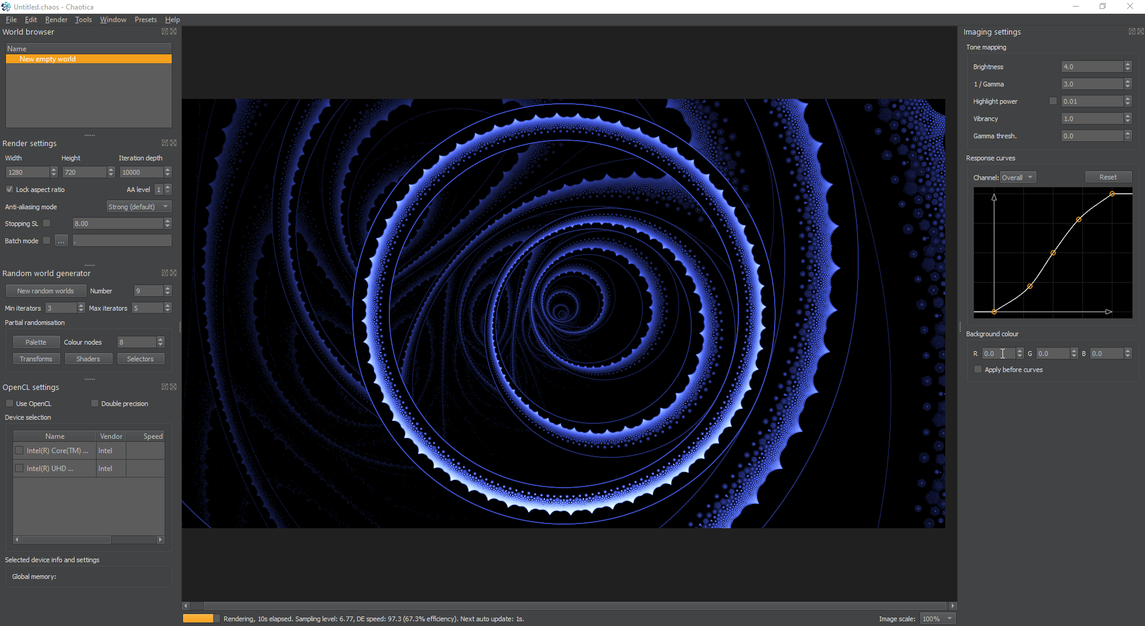Enable the Highlight power checkbox
1145x626 pixels.
[x=1053, y=101]
